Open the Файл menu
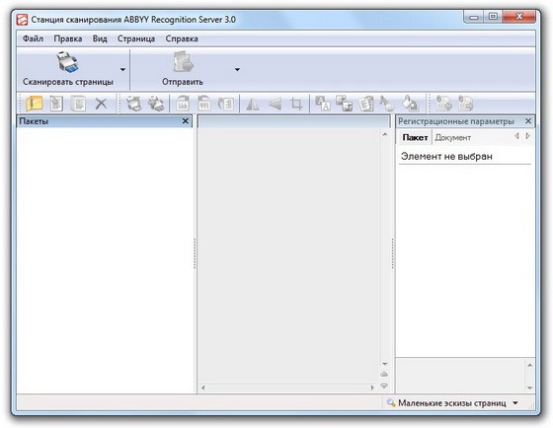The height and width of the screenshot is (428, 553). click(x=33, y=38)
